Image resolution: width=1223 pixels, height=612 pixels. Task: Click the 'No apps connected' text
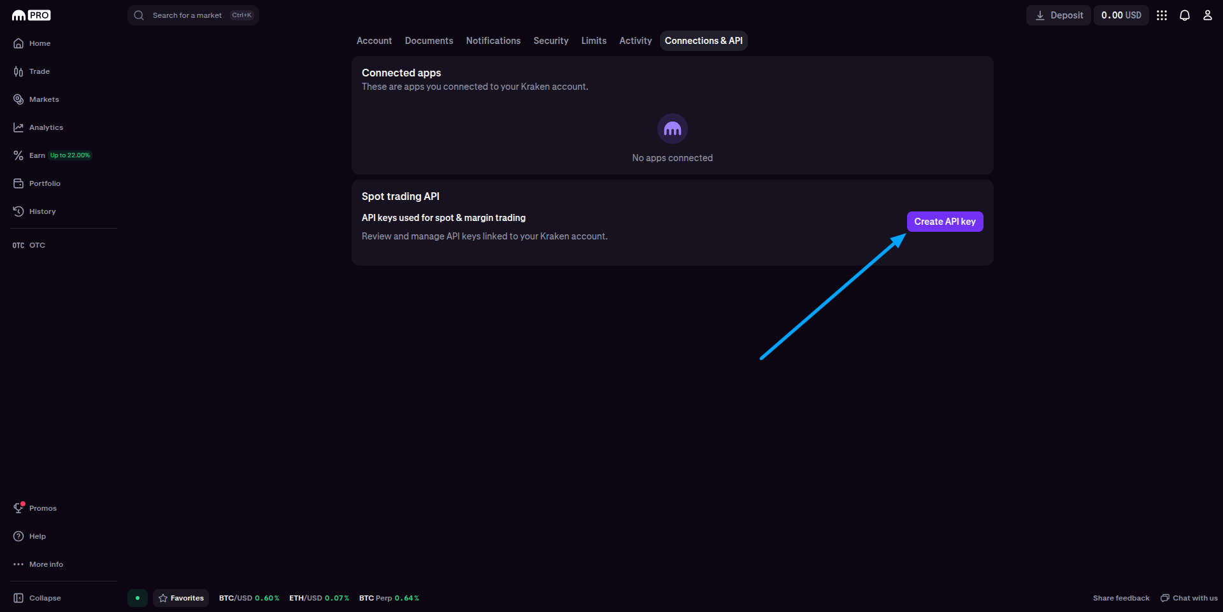(x=673, y=158)
